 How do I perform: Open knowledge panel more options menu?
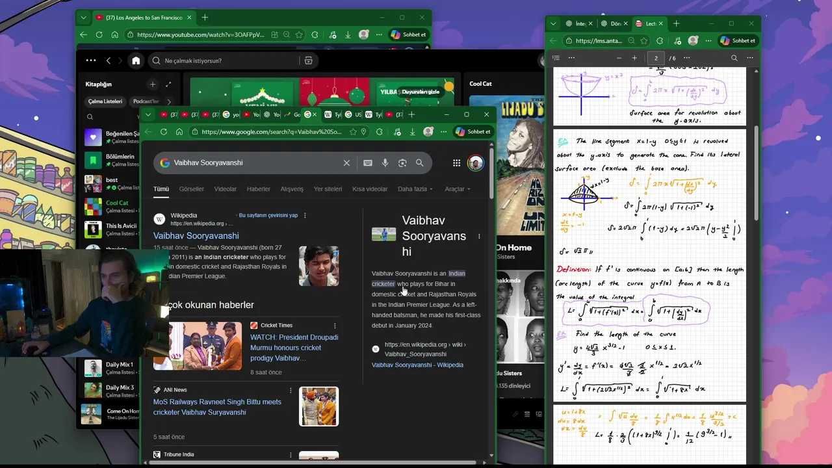[x=479, y=237]
